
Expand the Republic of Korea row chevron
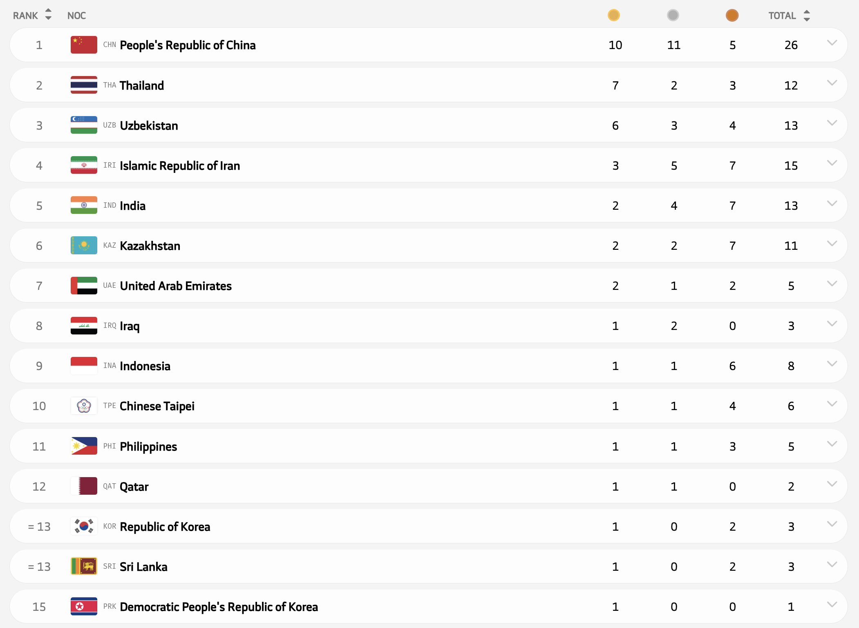point(832,524)
